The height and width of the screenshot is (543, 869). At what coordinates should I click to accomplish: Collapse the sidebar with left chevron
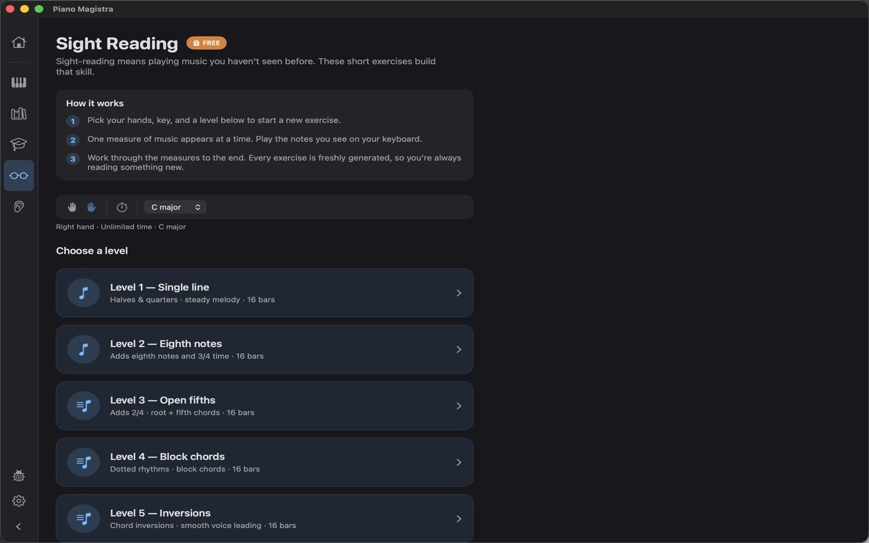pos(19,527)
